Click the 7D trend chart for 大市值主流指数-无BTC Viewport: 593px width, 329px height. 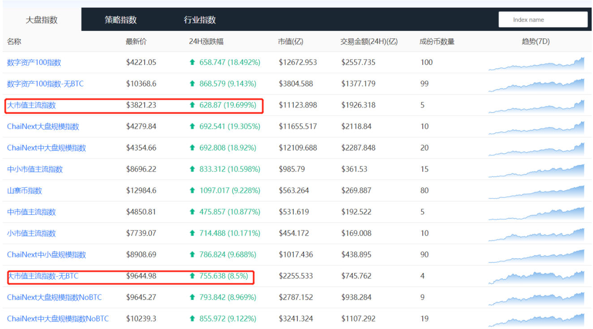click(536, 278)
